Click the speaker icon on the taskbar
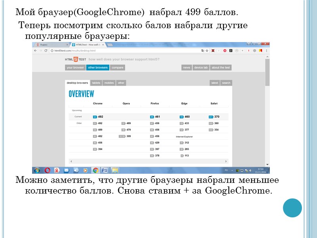Image resolution: width=317 pixels, height=238 pixels. 76,171
